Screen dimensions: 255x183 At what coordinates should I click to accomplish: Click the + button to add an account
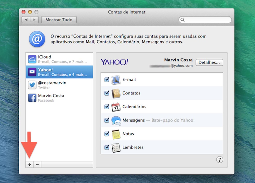[29, 164]
